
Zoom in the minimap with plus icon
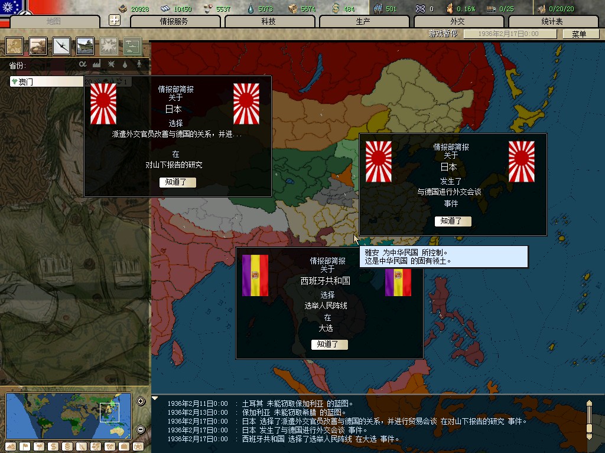(141, 402)
